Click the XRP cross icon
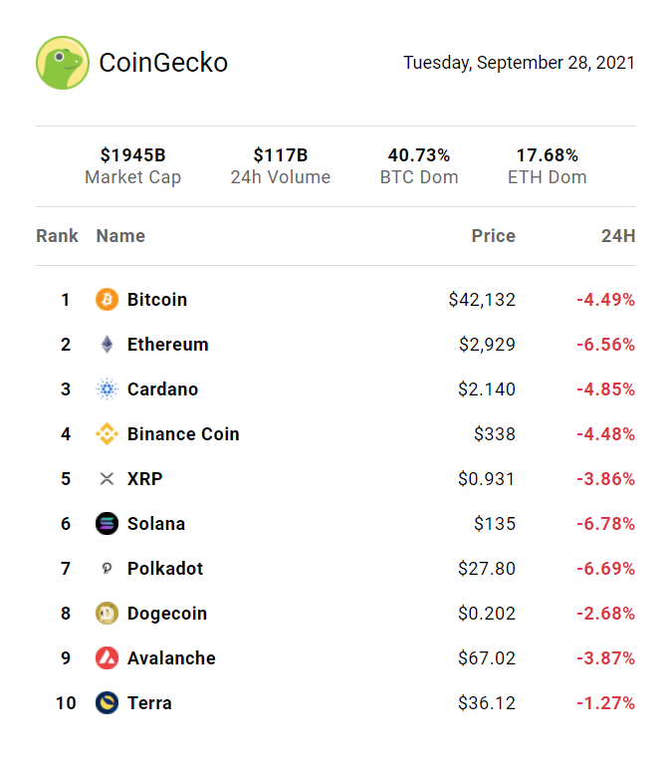The height and width of the screenshot is (772, 671). pos(107,479)
